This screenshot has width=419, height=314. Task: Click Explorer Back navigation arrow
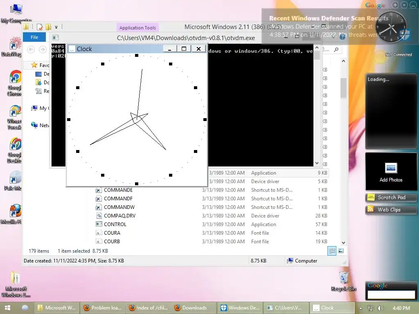click(x=31, y=49)
